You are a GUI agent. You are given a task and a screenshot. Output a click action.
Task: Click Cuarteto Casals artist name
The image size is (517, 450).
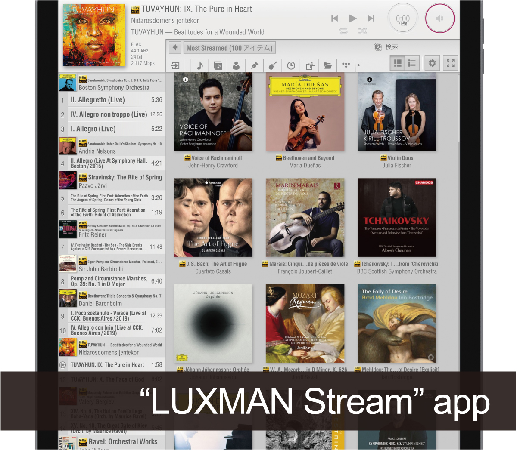pos(213,271)
